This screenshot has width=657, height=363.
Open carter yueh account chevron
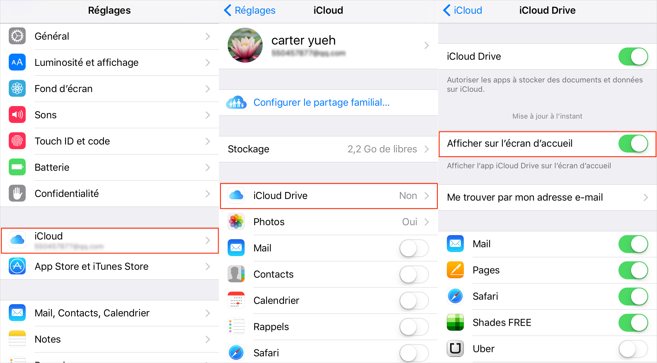[x=426, y=45]
